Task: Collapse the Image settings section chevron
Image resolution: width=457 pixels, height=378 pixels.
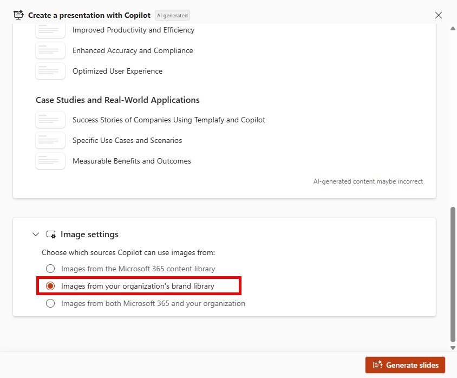Action: pyautogui.click(x=36, y=234)
